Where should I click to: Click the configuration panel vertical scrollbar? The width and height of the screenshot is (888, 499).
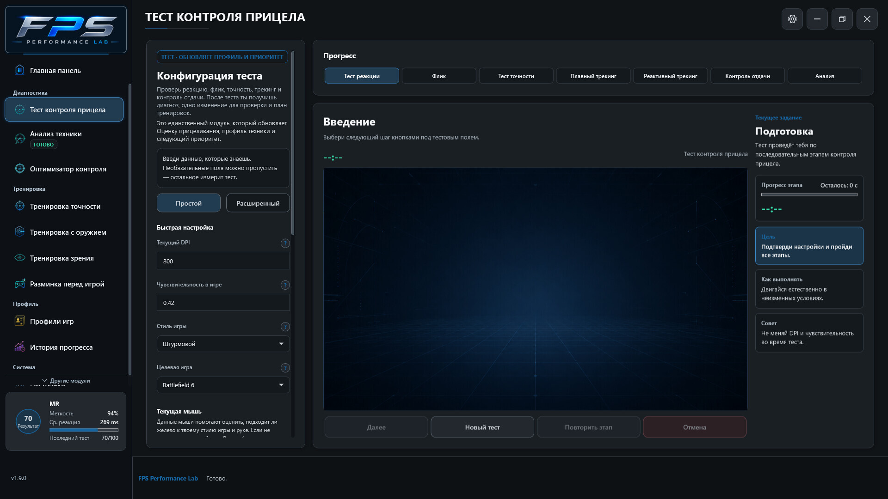293,143
